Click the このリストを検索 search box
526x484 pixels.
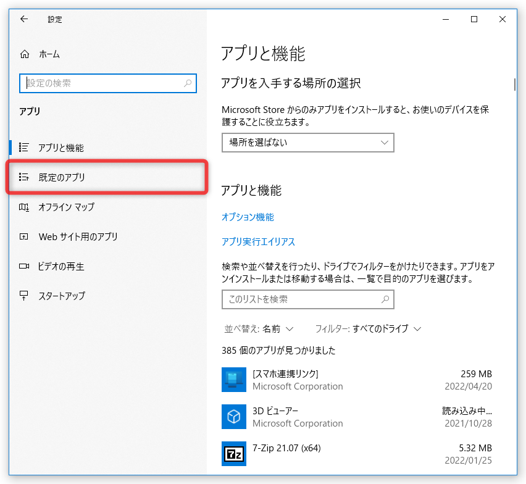pyautogui.click(x=307, y=299)
